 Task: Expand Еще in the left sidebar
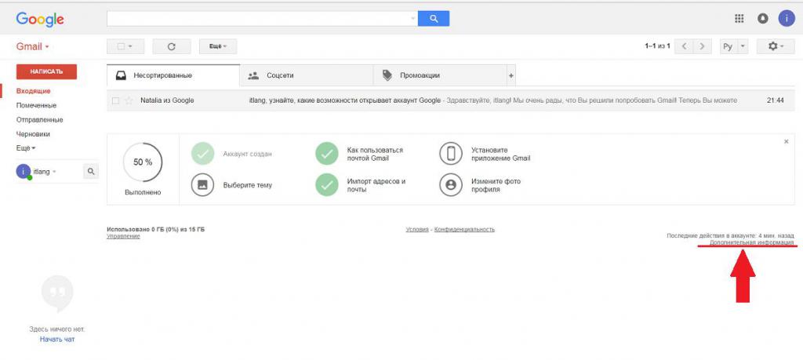pos(26,148)
